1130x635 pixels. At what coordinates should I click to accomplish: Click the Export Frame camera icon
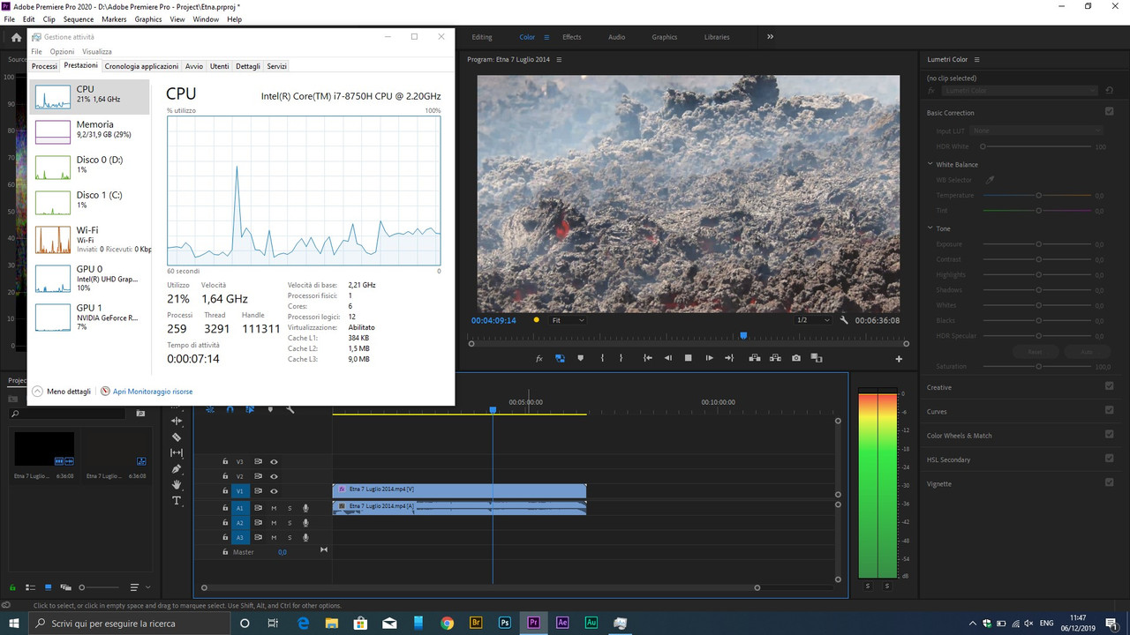point(796,358)
